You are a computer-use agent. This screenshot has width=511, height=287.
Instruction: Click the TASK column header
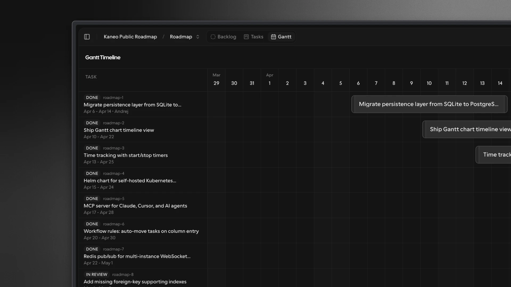pyautogui.click(x=91, y=77)
